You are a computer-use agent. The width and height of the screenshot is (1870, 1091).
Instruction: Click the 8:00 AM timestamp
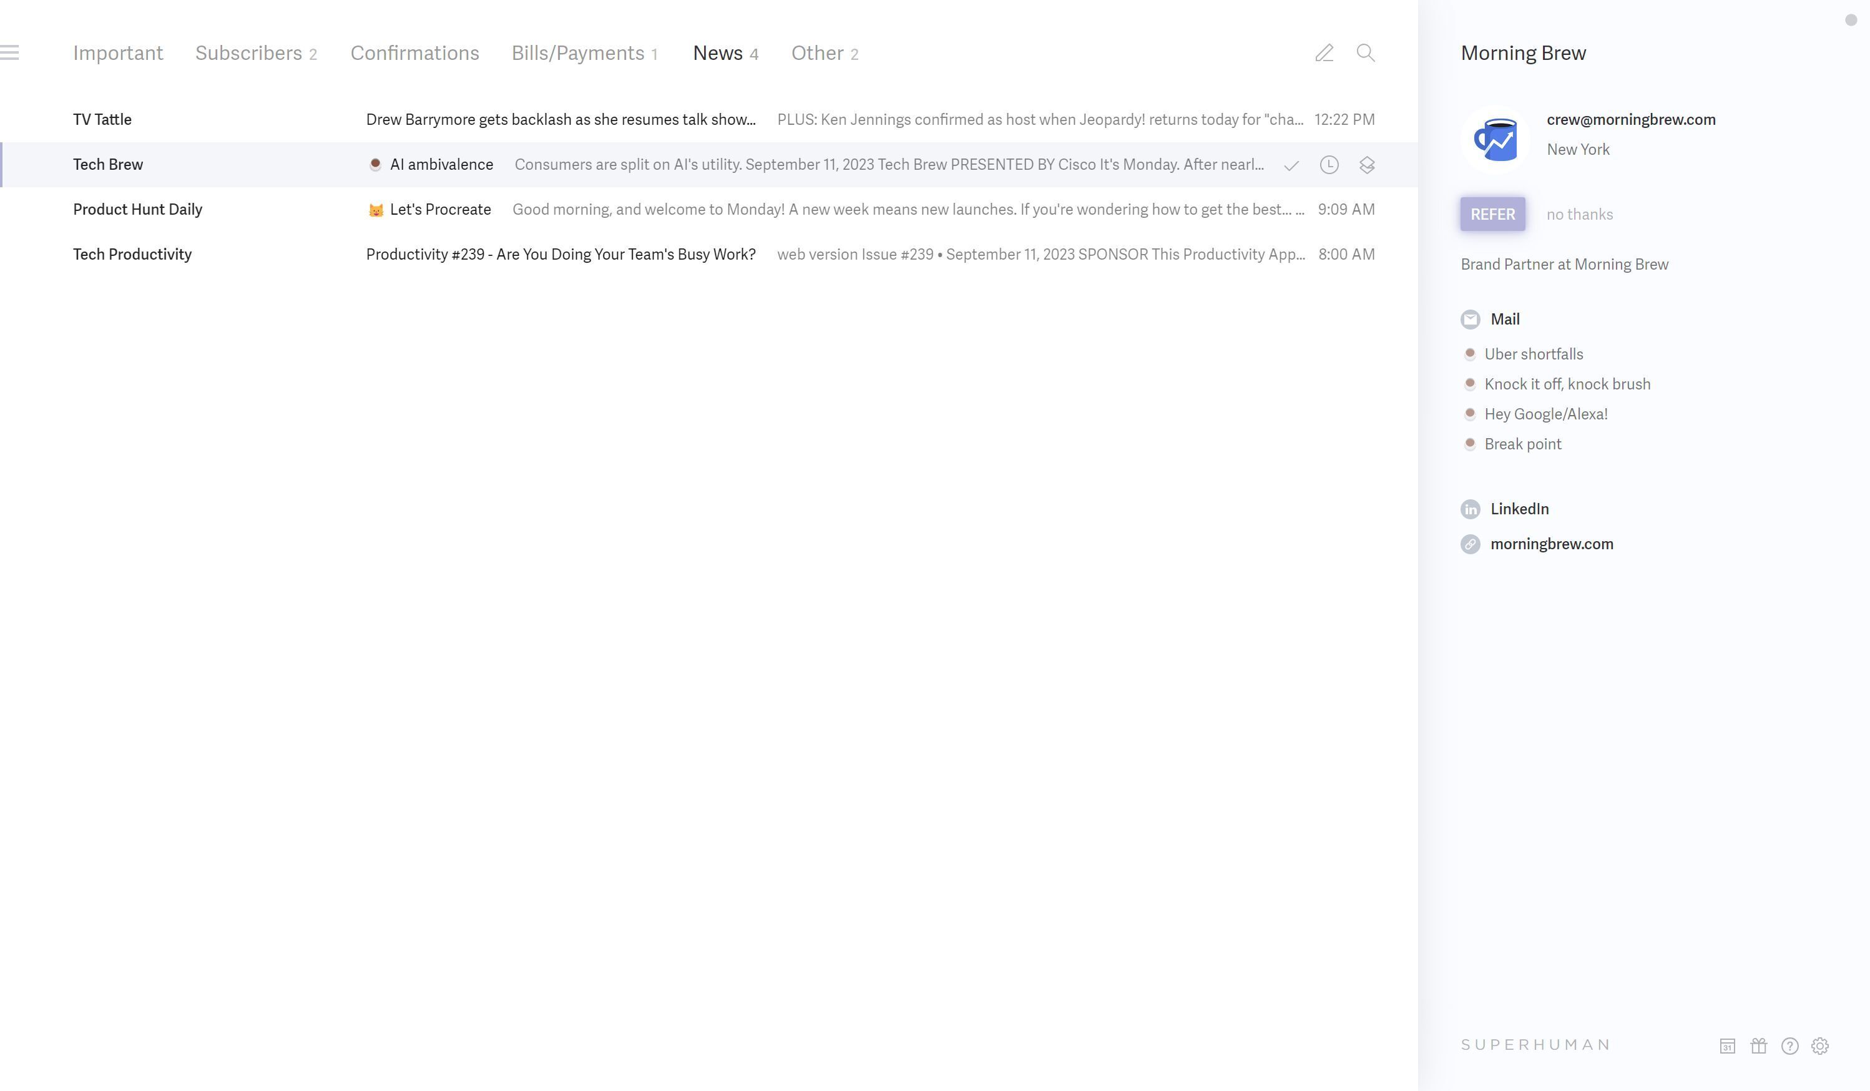coord(1346,254)
